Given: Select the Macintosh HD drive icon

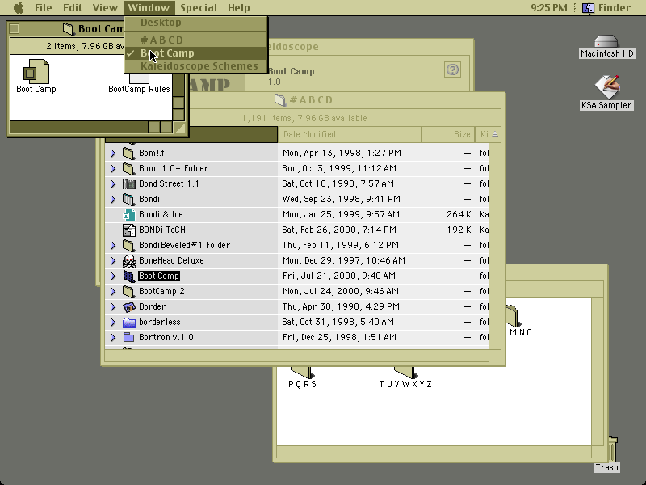Looking at the screenshot, I should click(606, 42).
